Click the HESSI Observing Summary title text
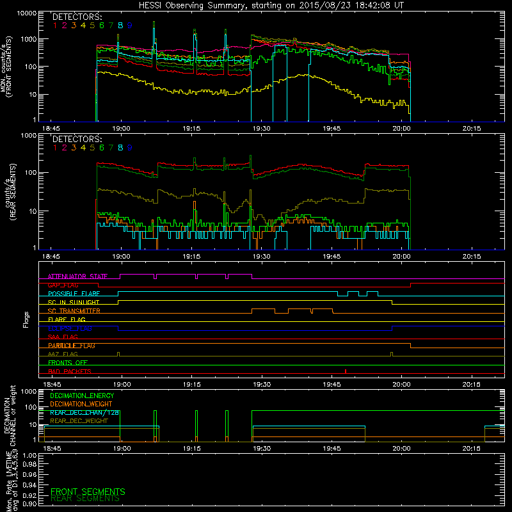Screen dimensions: 512x512 [x=271, y=5]
